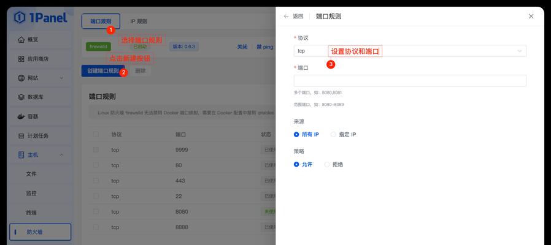Viewport: 551px width, 245px height.
Task: Click the 版本: 0.6.3 tag
Action: tap(184, 47)
